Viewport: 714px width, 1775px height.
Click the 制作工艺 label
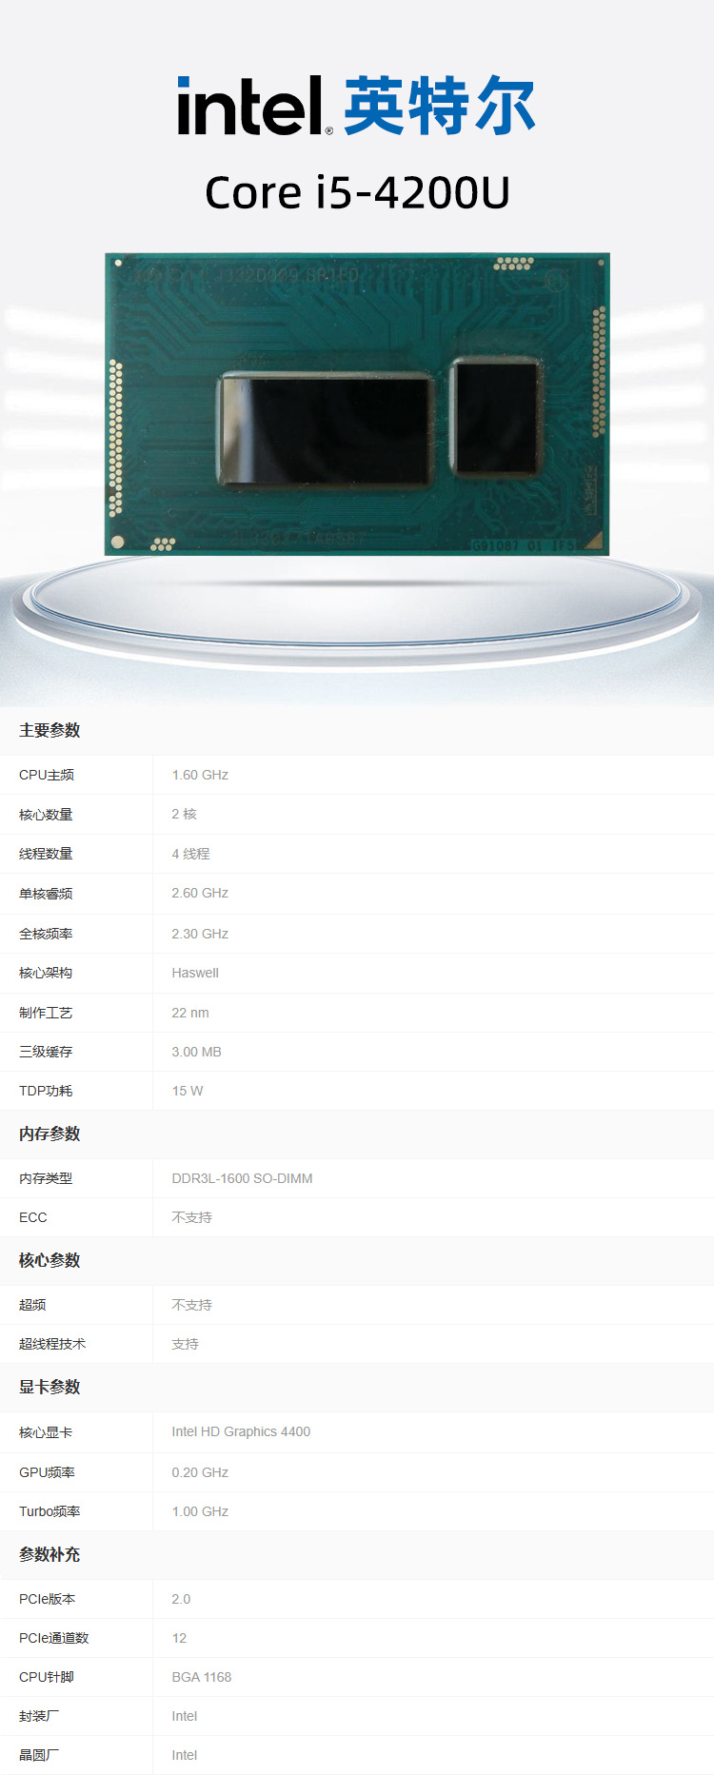(46, 1013)
